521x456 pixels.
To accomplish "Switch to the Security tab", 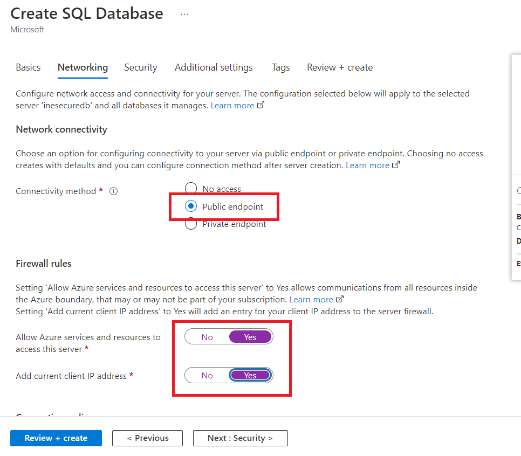I will [140, 67].
